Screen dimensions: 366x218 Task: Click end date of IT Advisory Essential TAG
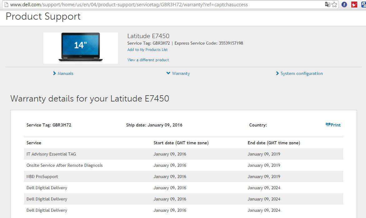264,154
